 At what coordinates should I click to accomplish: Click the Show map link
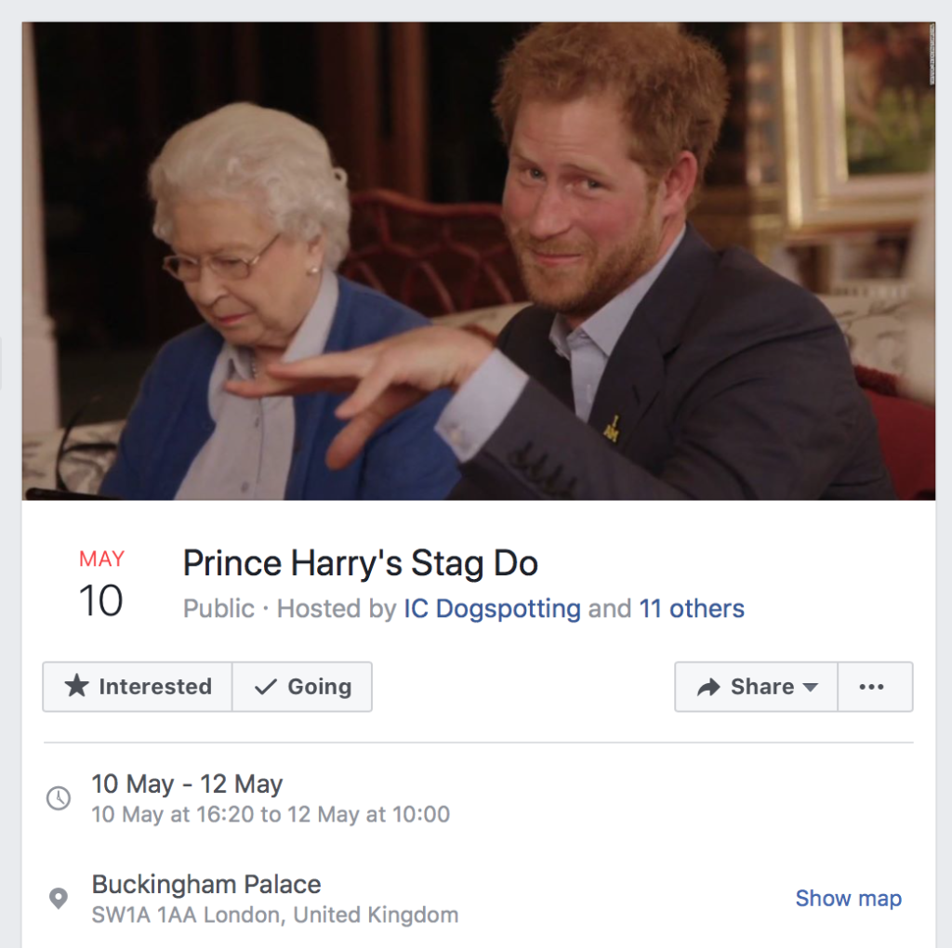(x=848, y=899)
